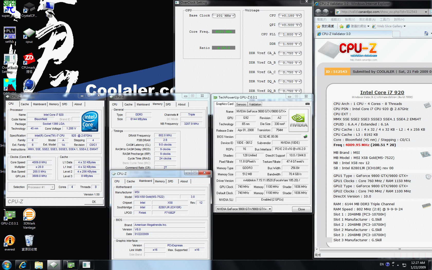Click OK in the left CPU-Z window
The width and height of the screenshot is (432, 270).
(94, 202)
